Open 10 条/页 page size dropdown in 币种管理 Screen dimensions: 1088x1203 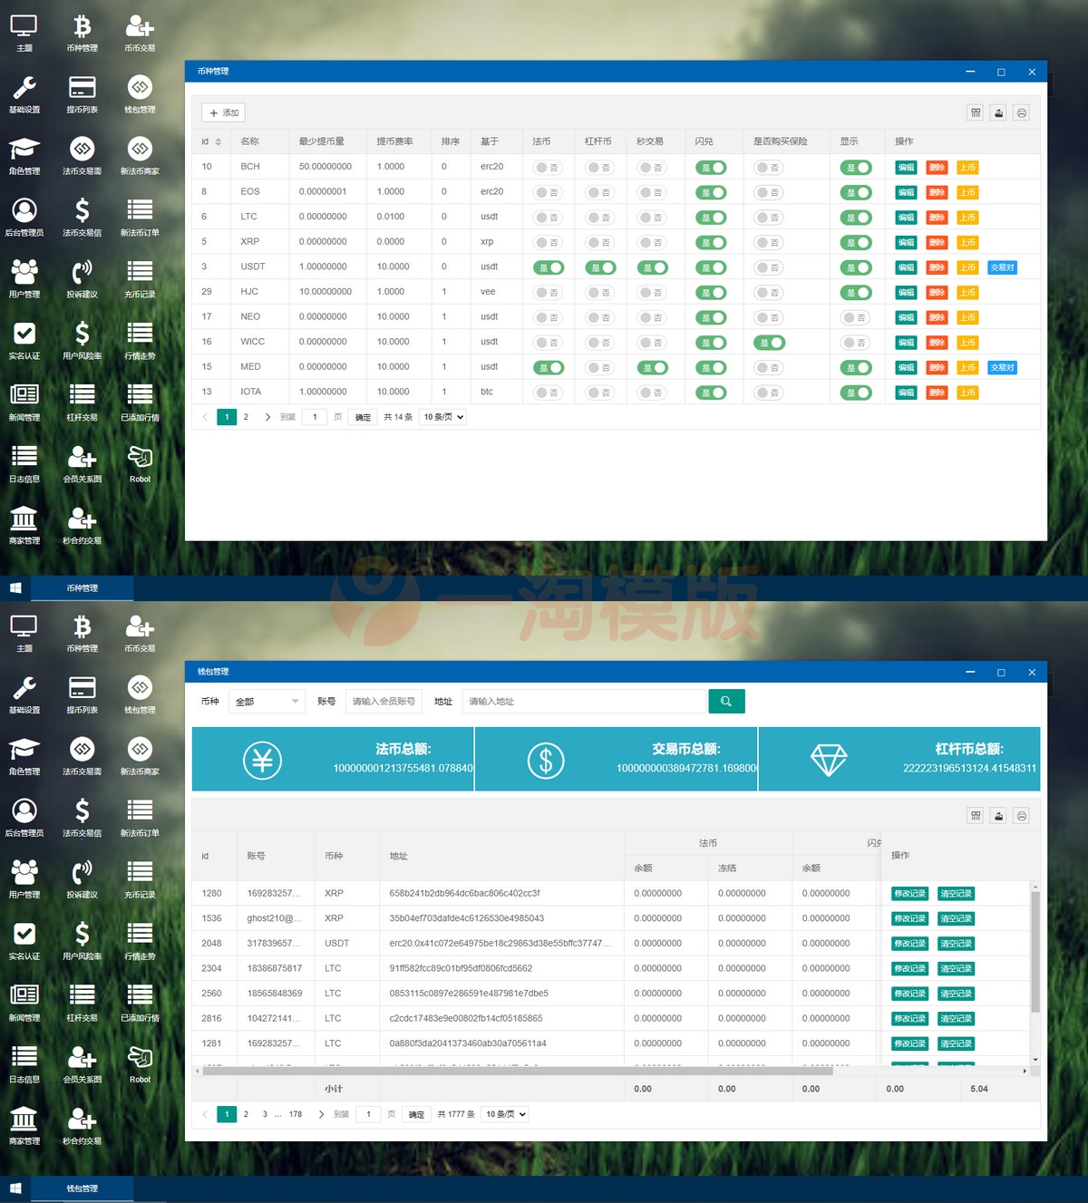pos(443,417)
